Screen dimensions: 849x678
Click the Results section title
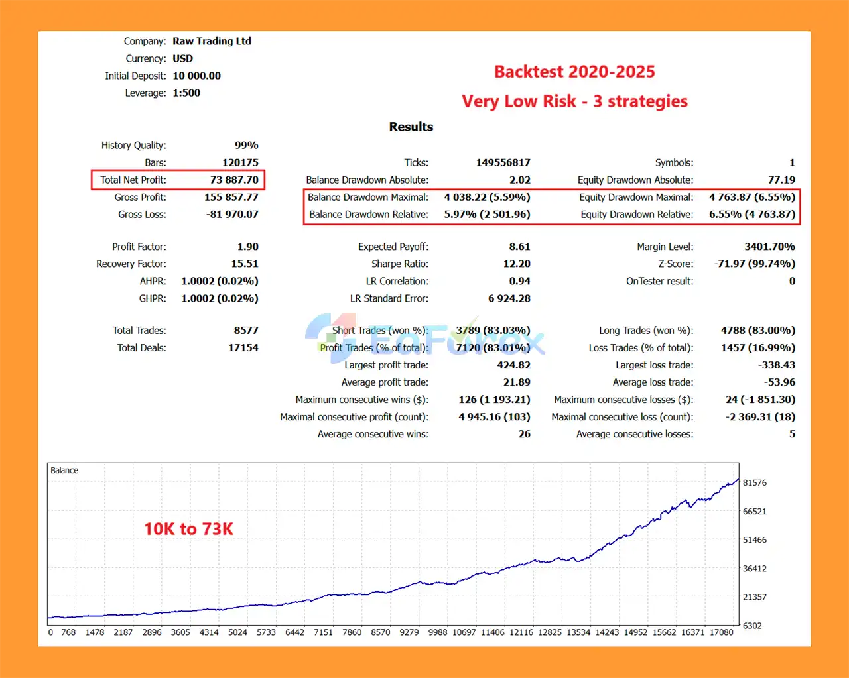tap(411, 127)
